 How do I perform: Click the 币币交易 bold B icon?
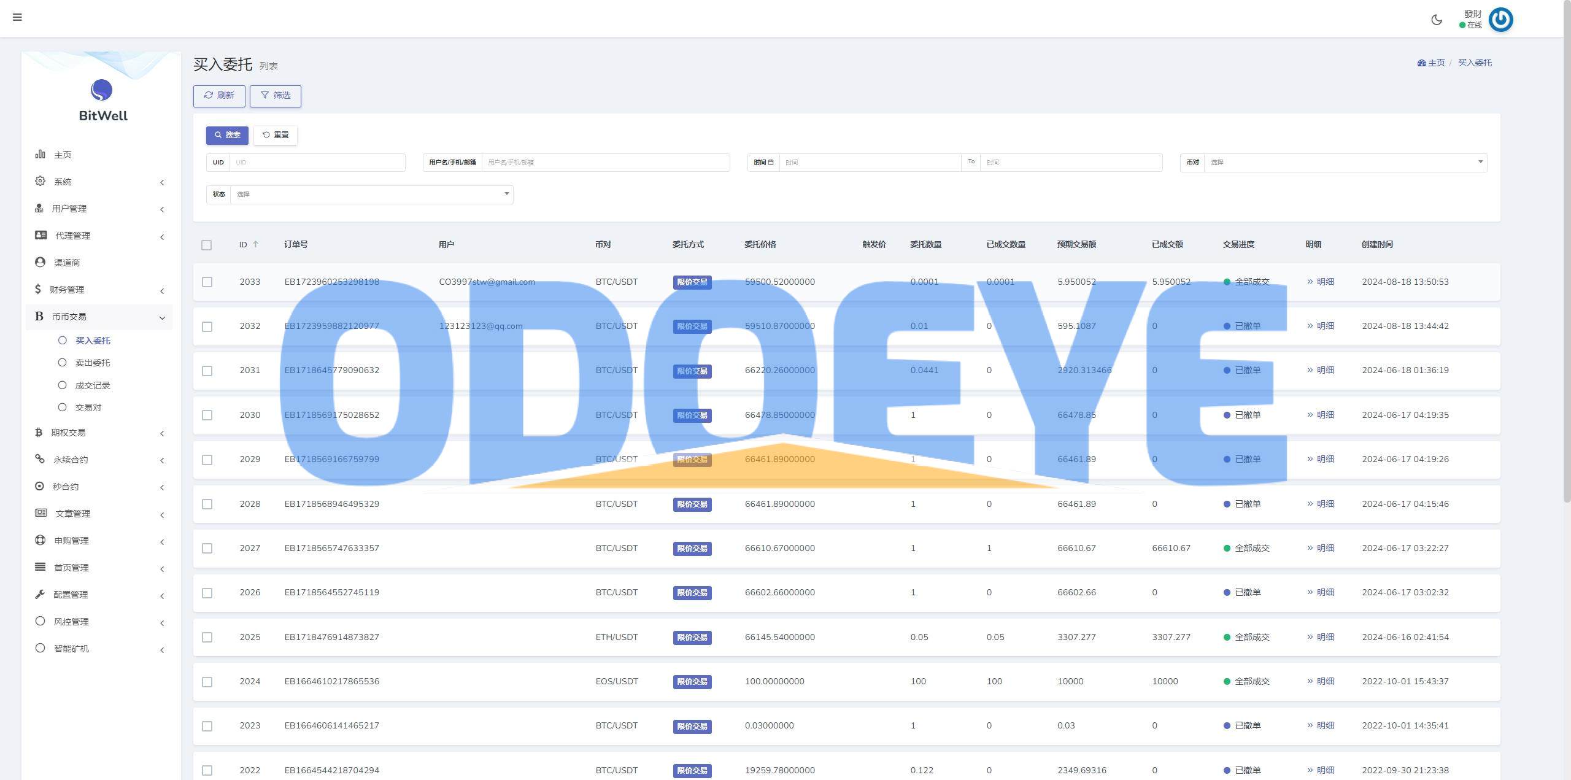tap(39, 316)
